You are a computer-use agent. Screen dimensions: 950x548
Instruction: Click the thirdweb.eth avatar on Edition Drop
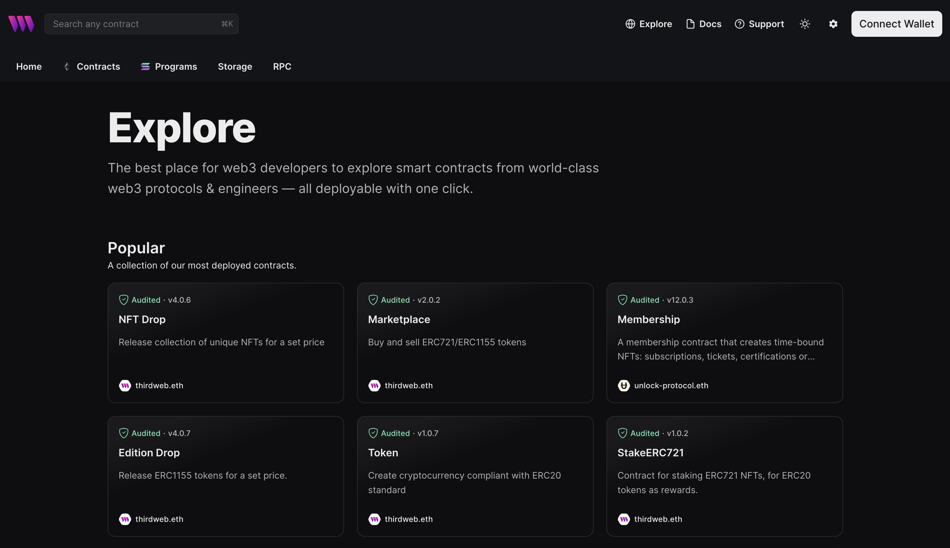(125, 519)
